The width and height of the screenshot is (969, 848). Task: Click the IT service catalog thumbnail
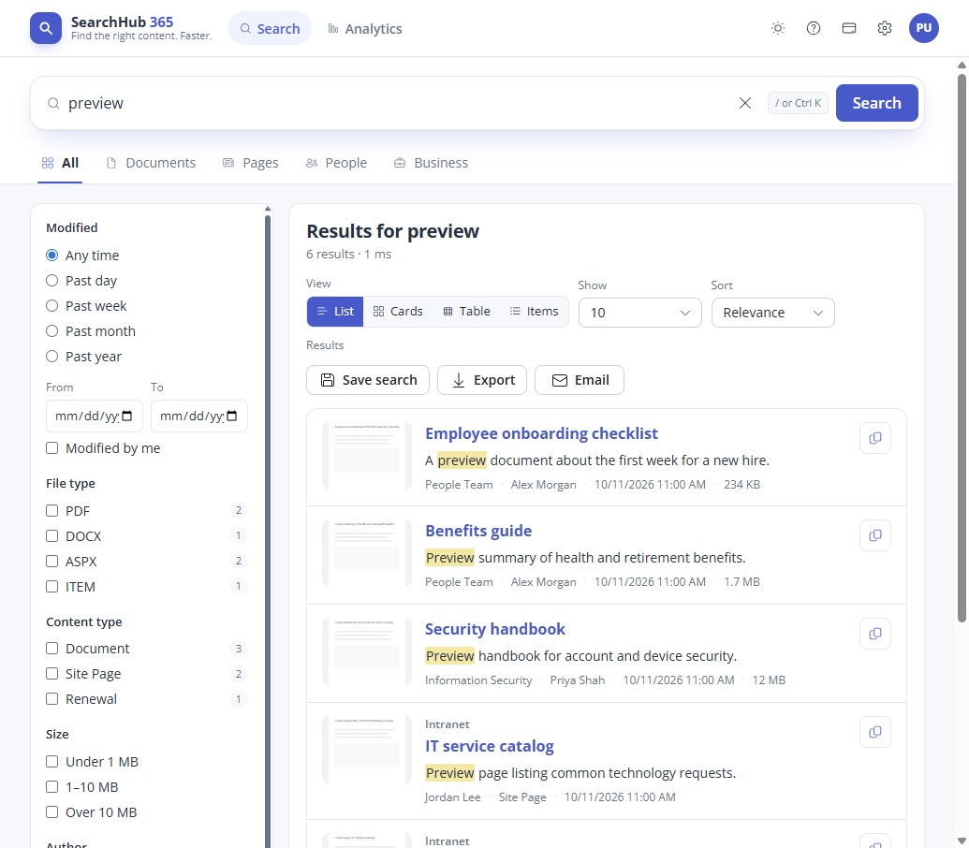[366, 750]
